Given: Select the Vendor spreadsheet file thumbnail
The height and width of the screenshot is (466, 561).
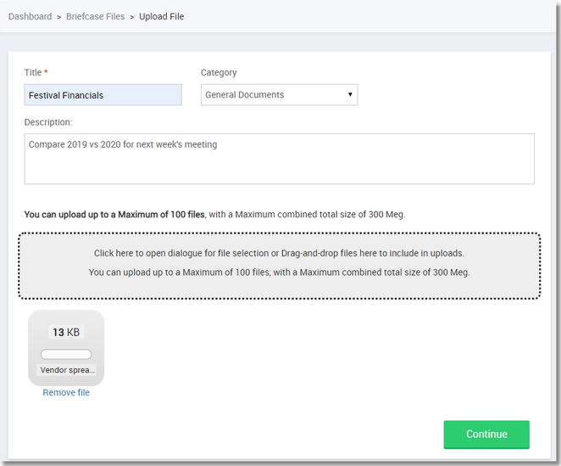Looking at the screenshot, I should [x=66, y=348].
